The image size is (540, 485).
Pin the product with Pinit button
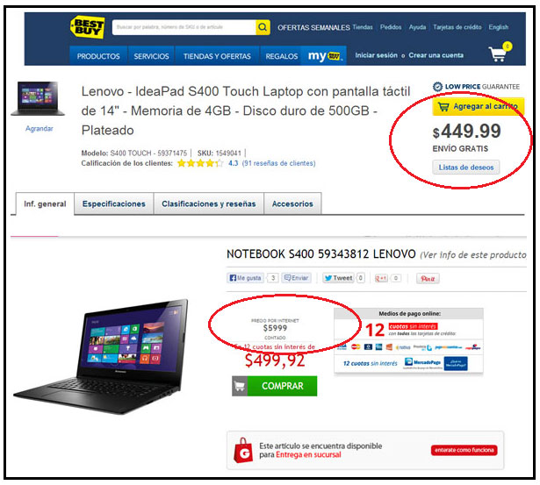(428, 278)
